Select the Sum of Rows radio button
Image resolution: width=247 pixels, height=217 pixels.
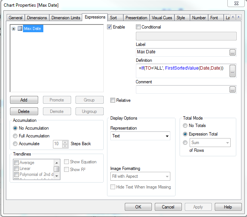pyautogui.click(x=185, y=143)
